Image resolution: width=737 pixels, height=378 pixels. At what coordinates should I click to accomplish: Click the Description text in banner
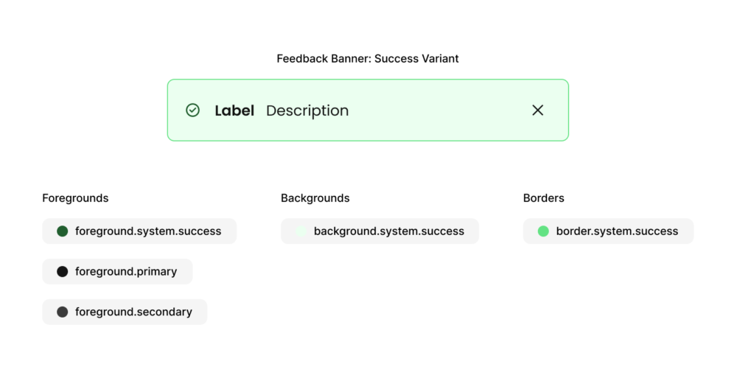(307, 111)
